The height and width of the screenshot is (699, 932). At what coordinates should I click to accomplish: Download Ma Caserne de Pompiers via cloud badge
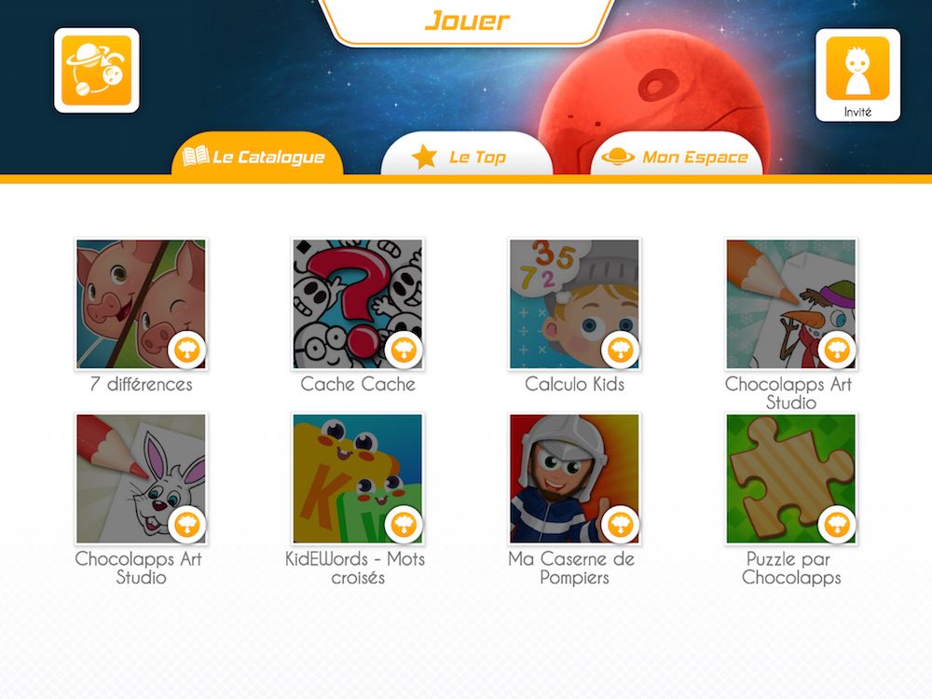620,524
